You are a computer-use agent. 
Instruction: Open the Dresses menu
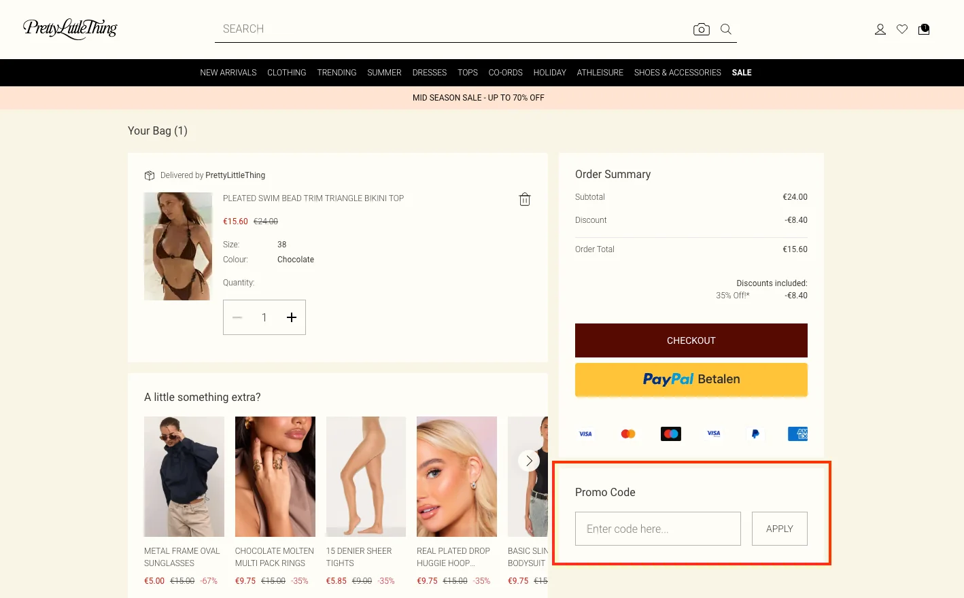[x=430, y=73]
